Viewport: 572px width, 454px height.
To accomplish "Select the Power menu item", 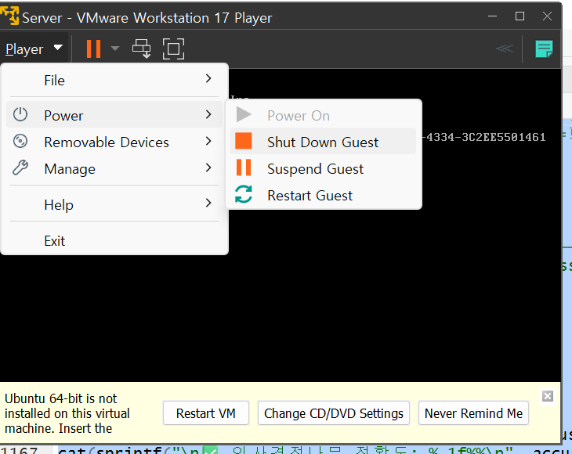I will (114, 115).
